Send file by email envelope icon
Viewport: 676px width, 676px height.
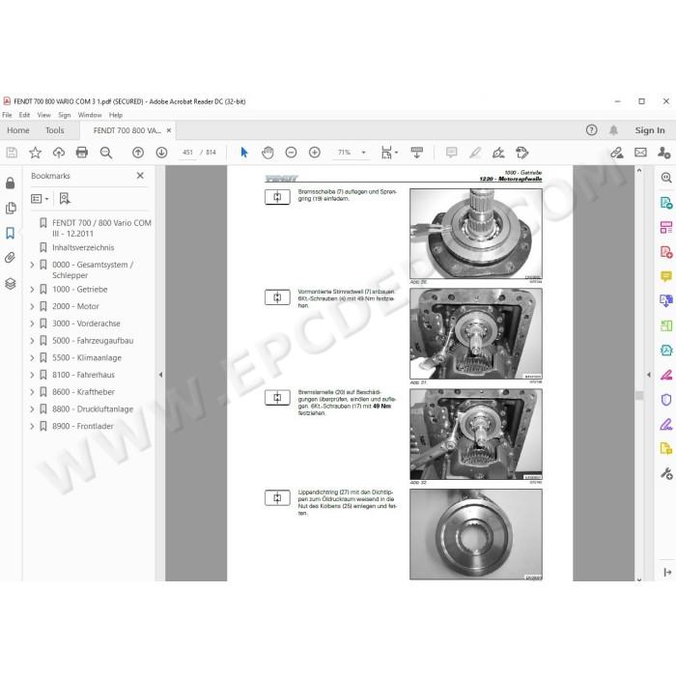tap(640, 153)
